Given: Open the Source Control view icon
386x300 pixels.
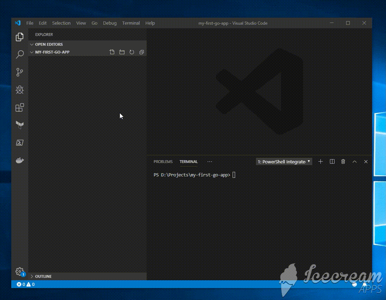Looking at the screenshot, I should (x=19, y=72).
